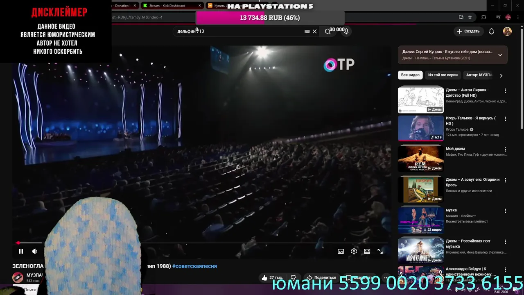Switch to theater mode view
Screen dimensions: 524x295
367,251
